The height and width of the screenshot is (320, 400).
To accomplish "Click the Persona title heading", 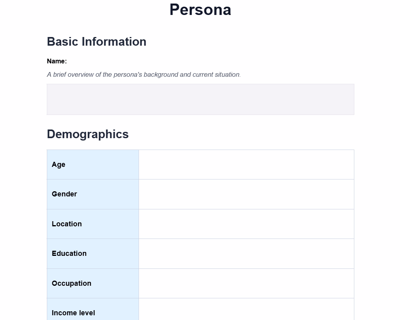I will [200, 10].
